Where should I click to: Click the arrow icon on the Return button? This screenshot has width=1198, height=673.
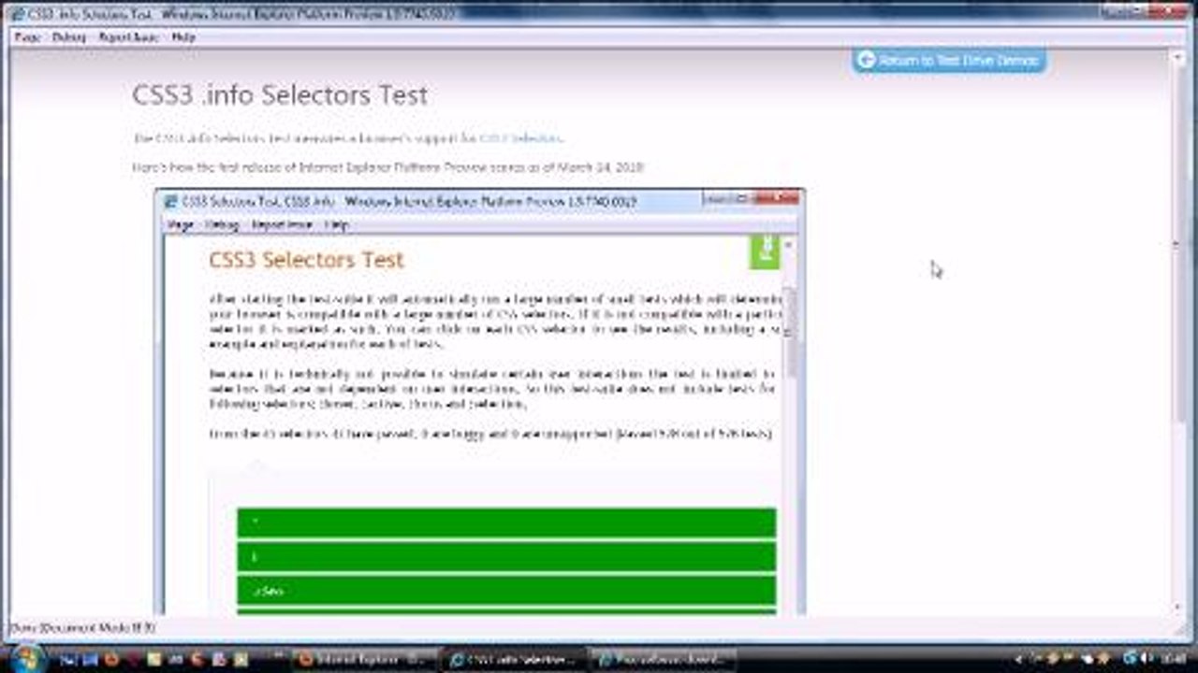pyautogui.click(x=866, y=60)
